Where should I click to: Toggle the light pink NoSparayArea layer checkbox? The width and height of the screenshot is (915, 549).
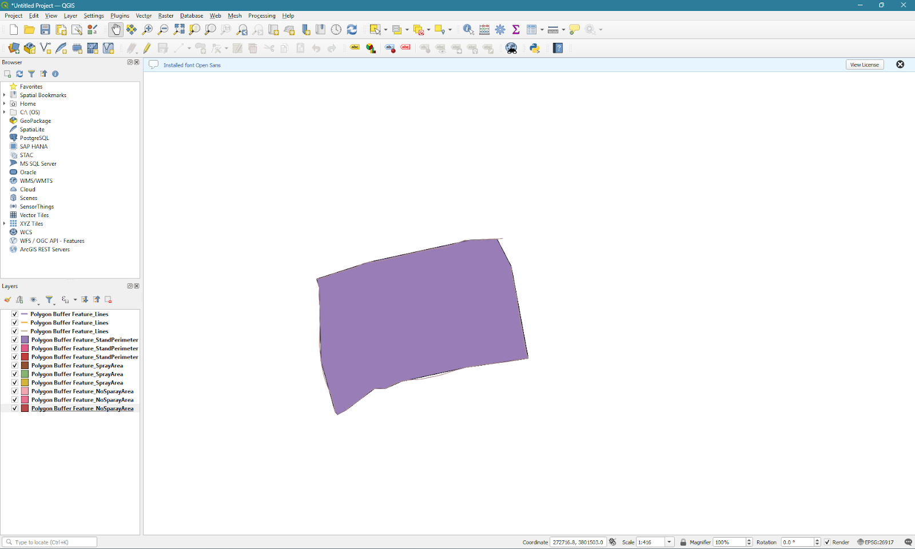coord(15,391)
